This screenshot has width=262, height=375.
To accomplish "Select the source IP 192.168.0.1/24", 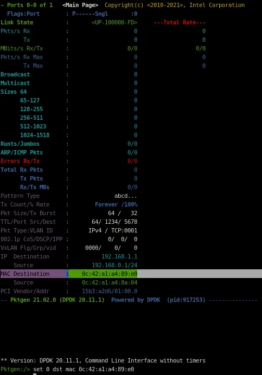I will click(x=114, y=265).
